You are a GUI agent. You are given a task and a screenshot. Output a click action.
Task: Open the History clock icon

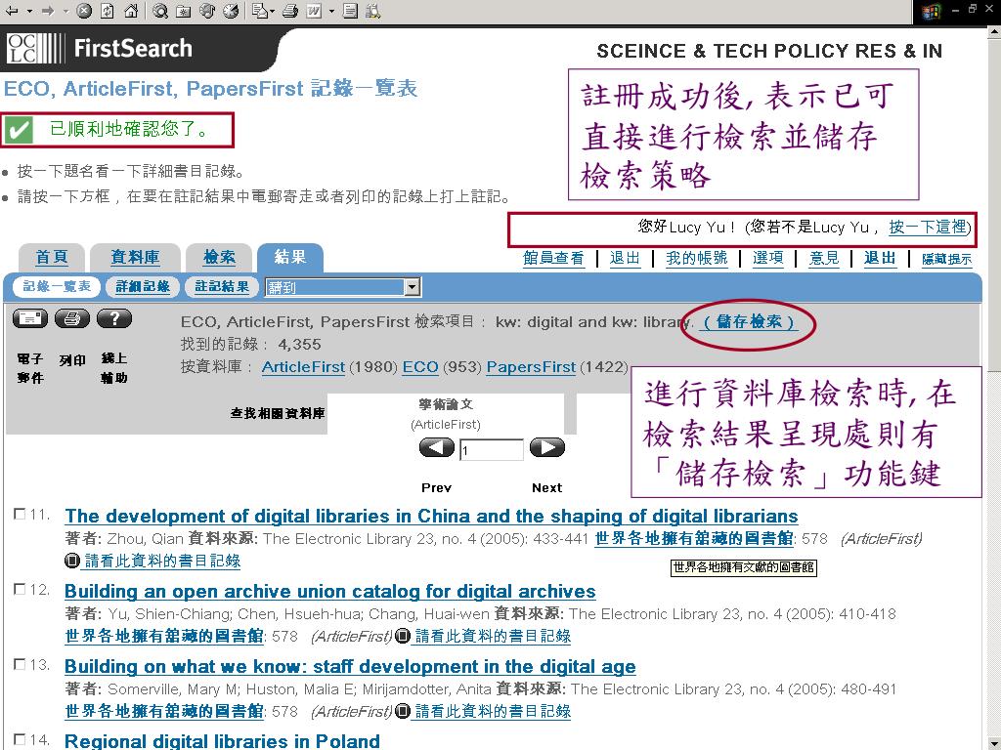point(232,11)
